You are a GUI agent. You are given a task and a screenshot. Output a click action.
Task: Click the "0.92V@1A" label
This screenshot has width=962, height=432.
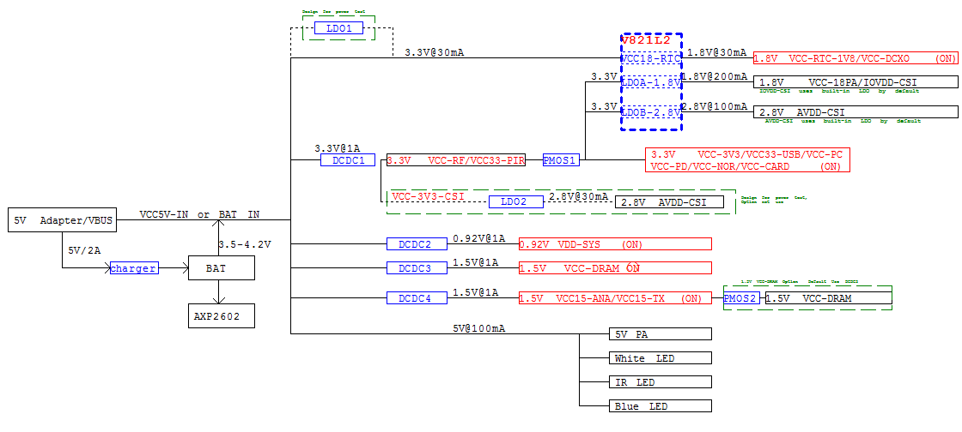point(479,238)
